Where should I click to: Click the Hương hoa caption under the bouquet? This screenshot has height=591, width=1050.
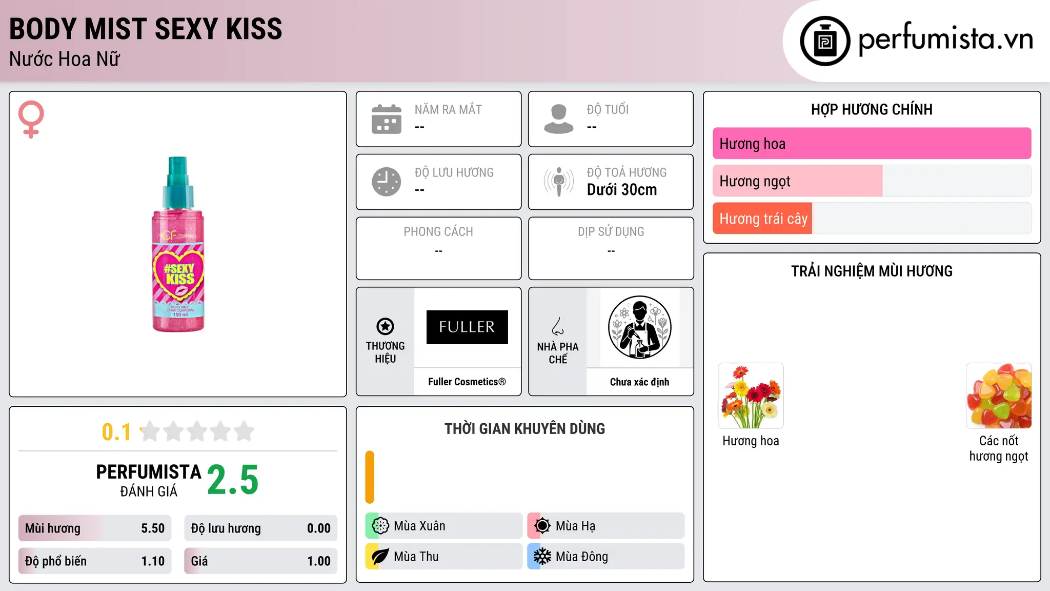pyautogui.click(x=751, y=441)
